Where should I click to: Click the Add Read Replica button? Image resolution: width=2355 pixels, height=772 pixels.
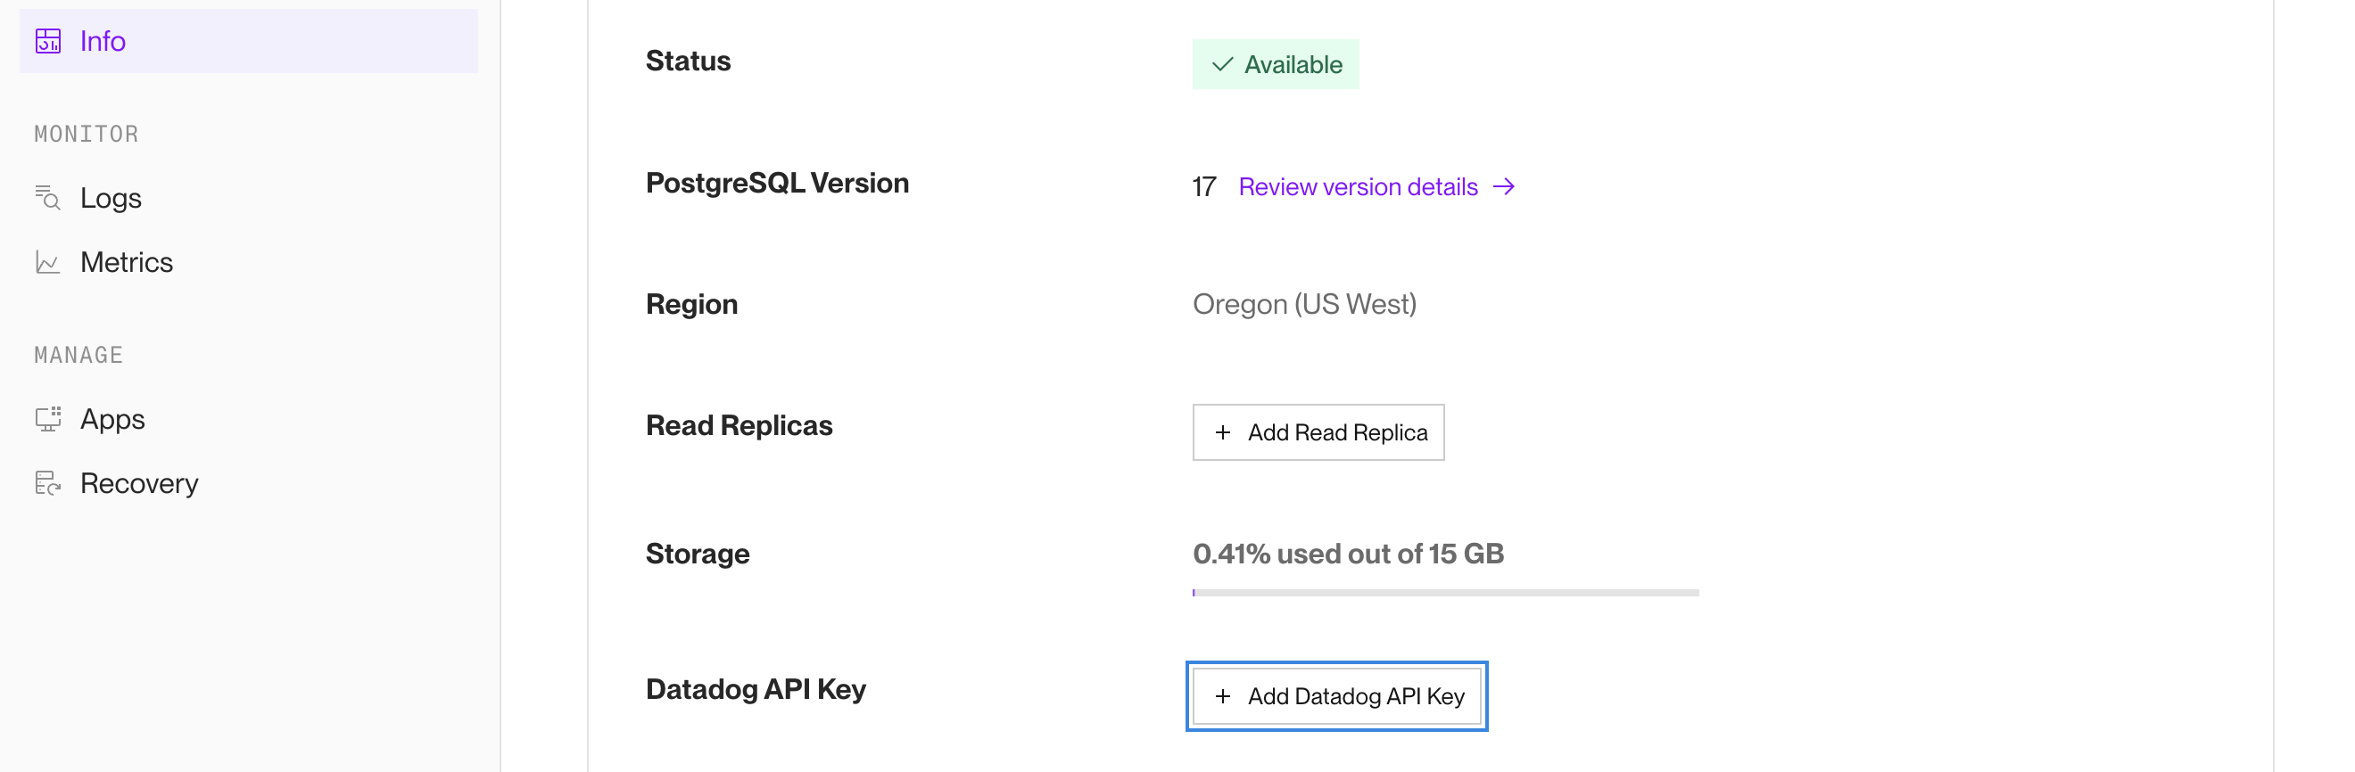tap(1318, 432)
